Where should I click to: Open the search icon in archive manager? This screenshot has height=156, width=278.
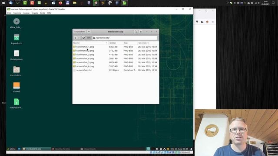(x=136, y=32)
